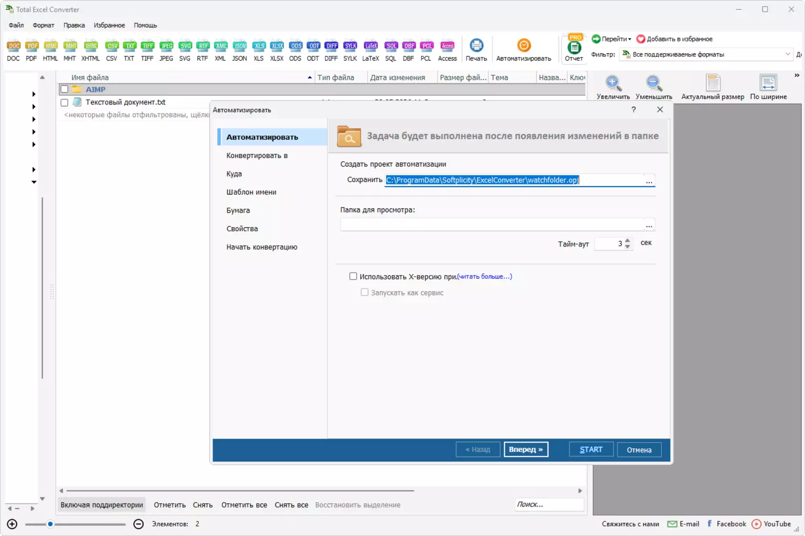Choose PCL format icon
The width and height of the screenshot is (805, 536).
point(426,50)
